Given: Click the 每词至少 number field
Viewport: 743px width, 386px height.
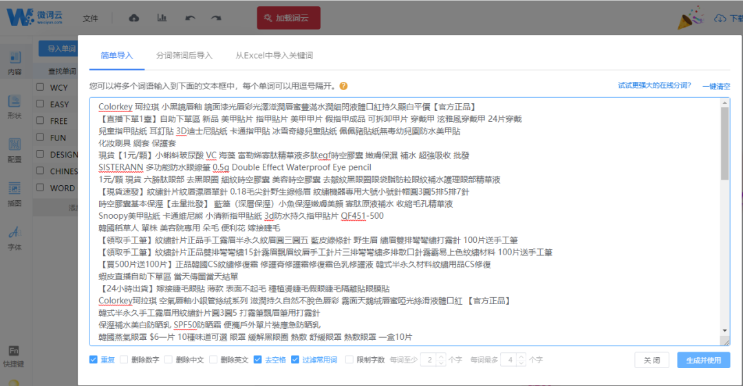Looking at the screenshot, I should pos(429,360).
